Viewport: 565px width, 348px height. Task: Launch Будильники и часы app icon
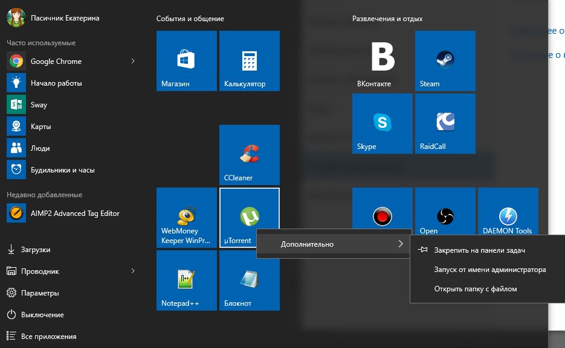click(16, 169)
